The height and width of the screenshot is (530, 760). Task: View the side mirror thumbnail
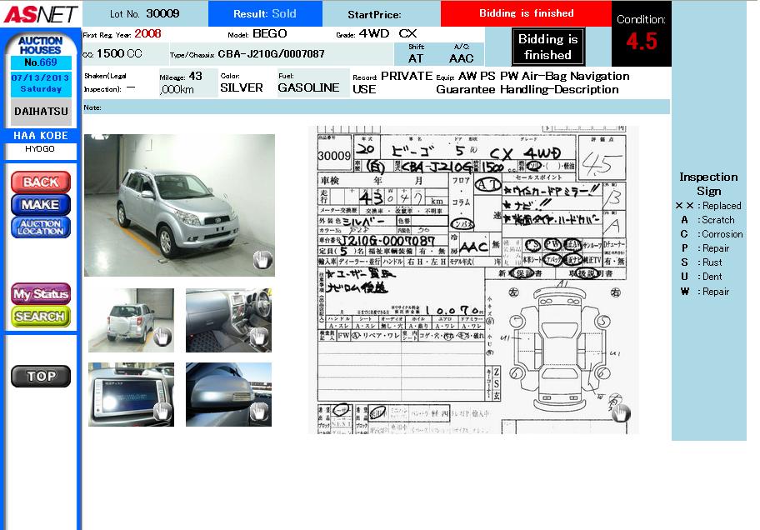coord(228,394)
